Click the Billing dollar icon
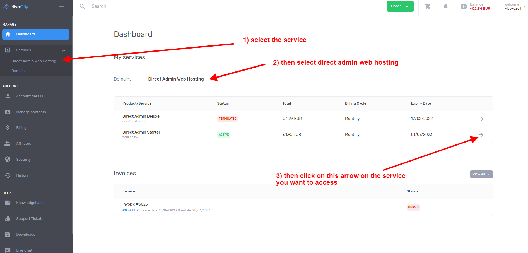 (x=8, y=128)
